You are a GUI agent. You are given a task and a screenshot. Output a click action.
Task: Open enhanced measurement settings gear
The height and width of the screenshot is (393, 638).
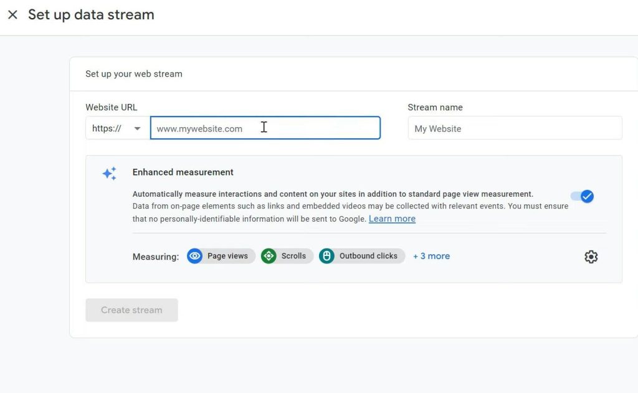[x=591, y=257]
